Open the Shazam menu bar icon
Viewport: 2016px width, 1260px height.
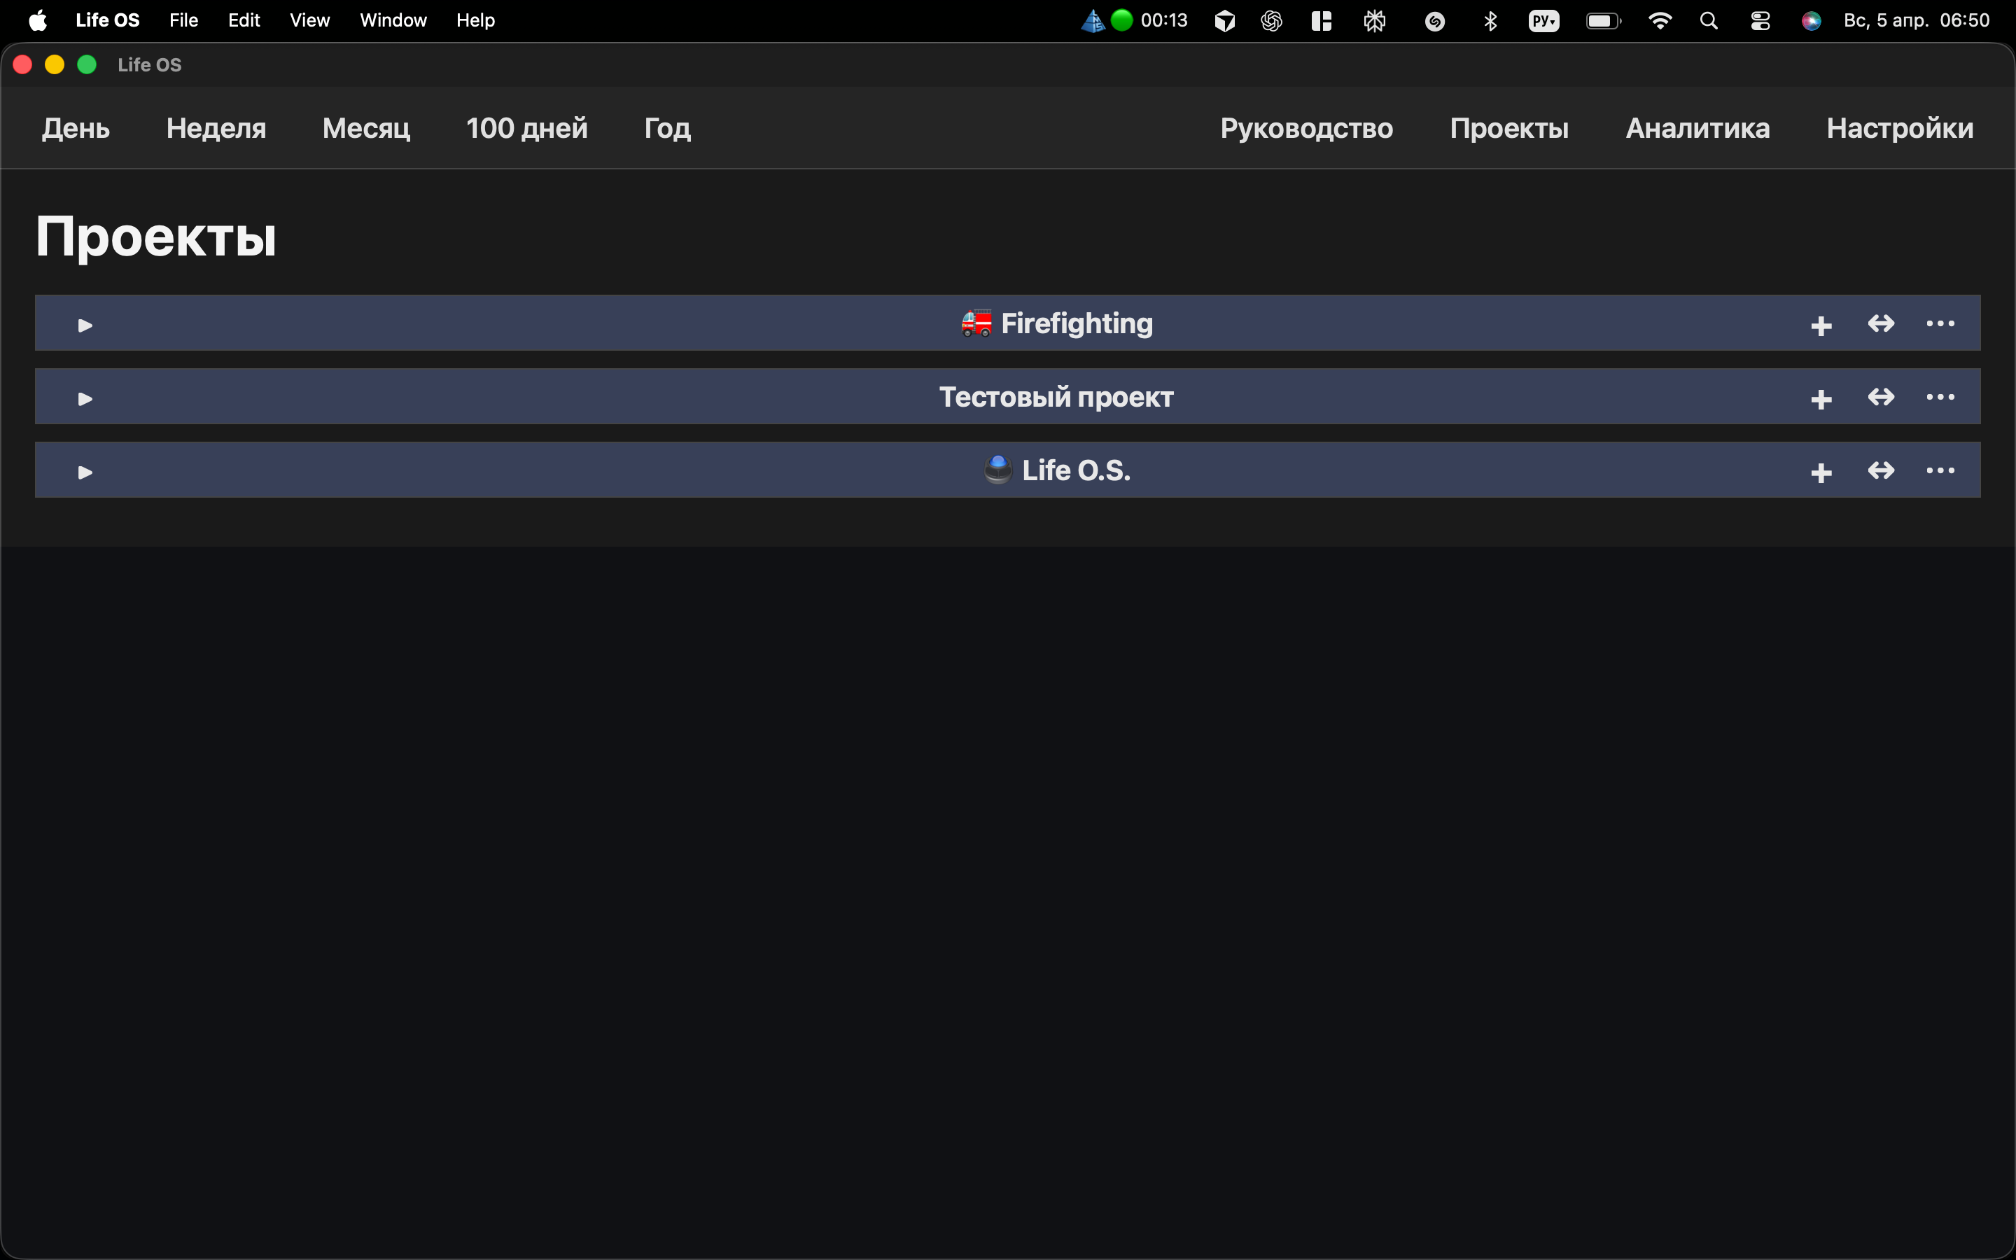[1434, 22]
